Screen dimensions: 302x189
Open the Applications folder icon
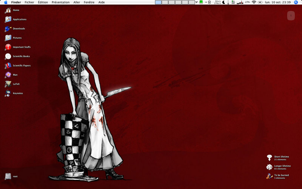8,19
